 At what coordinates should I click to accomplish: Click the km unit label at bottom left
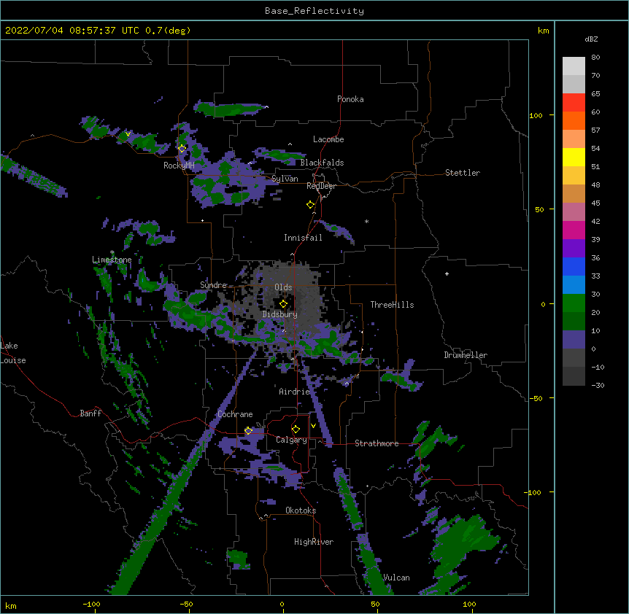pos(11,605)
